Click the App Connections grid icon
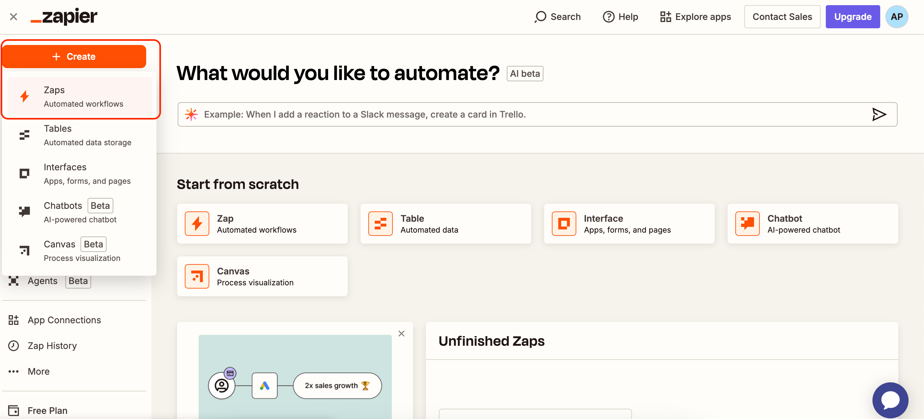Image resolution: width=924 pixels, height=419 pixels. click(14, 320)
